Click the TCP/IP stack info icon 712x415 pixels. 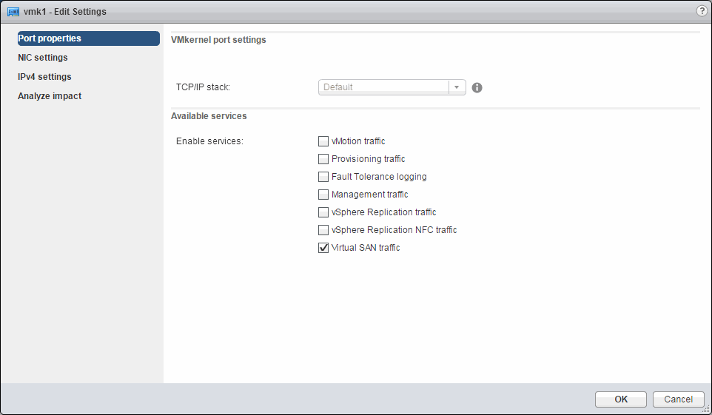pyautogui.click(x=477, y=87)
